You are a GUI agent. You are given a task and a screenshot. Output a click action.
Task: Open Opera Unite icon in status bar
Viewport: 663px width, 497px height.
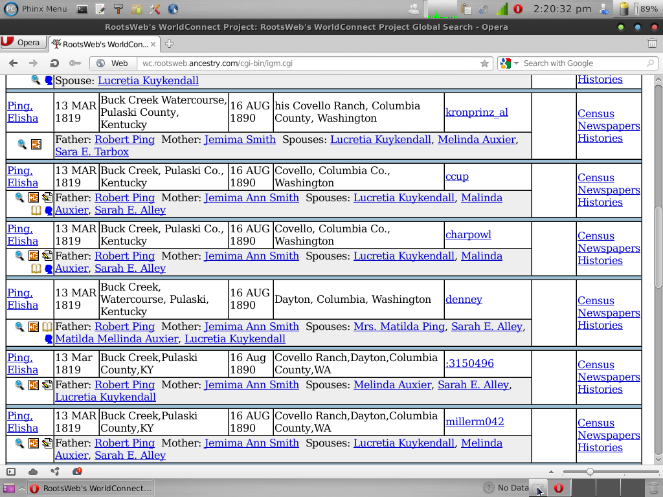pyautogui.click(x=54, y=472)
